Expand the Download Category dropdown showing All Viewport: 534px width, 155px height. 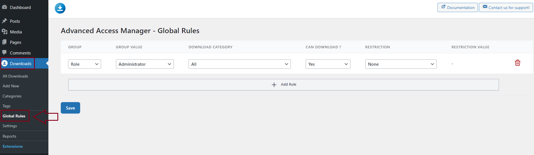[x=239, y=64]
